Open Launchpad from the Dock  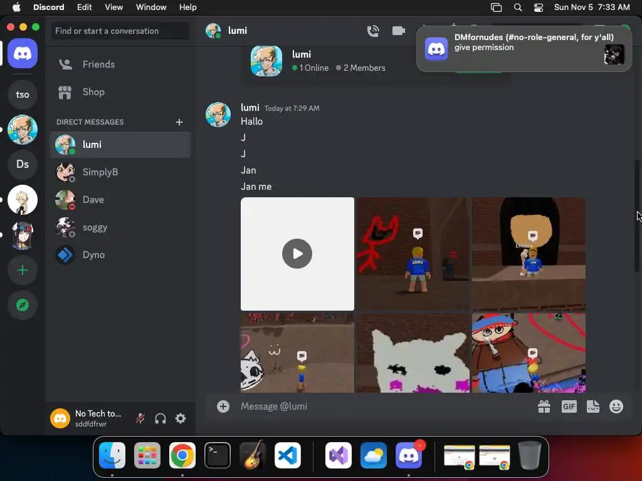click(147, 455)
